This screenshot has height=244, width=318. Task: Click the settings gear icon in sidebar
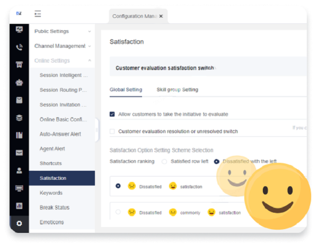pos(20,223)
